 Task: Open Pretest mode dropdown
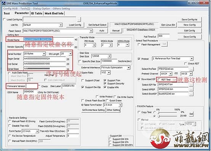click(x=192, y=58)
